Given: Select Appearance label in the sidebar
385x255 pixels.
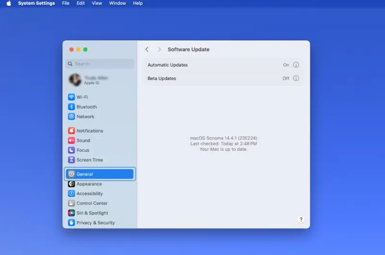Looking at the screenshot, I should click(89, 184).
